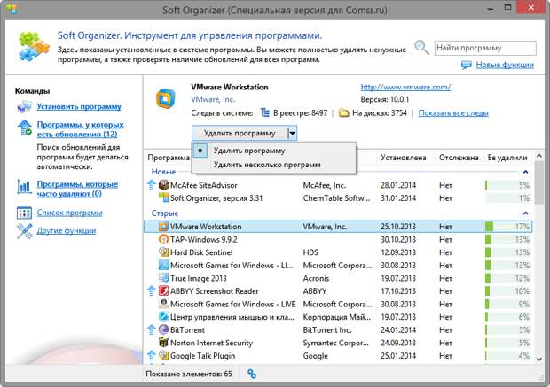
Task: Click the Symantec Corpor... publisher cell
Action: (335, 343)
